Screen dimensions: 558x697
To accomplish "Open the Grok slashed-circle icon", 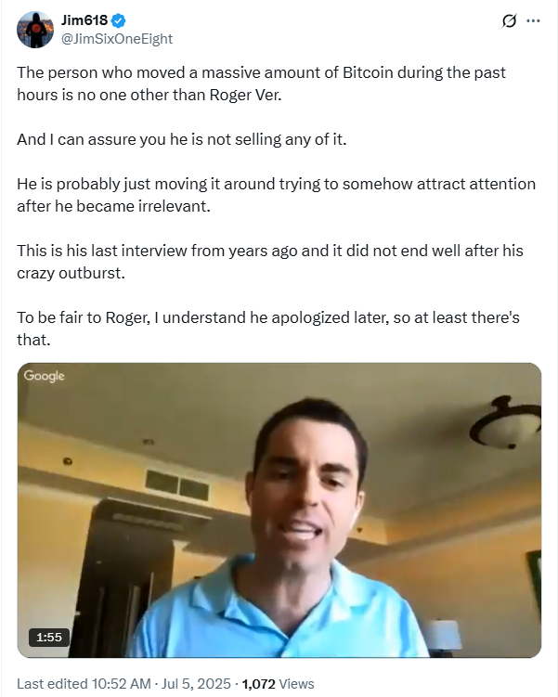I will tap(509, 21).
